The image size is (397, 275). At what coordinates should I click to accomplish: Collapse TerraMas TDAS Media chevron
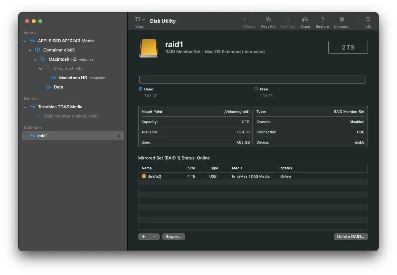tap(25, 107)
